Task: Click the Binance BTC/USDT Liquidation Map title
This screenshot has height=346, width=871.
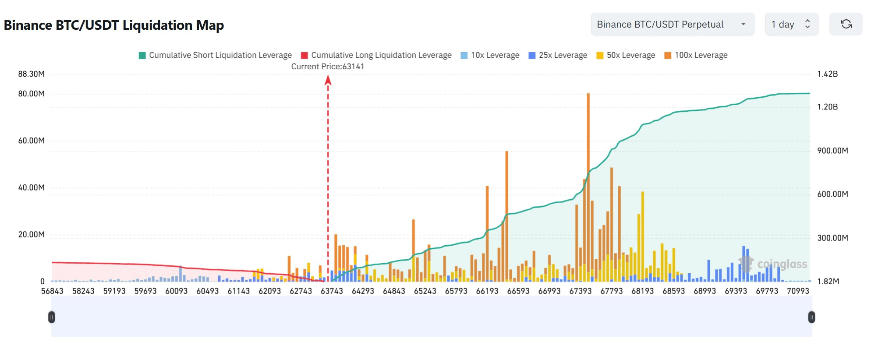Action: coord(114,25)
